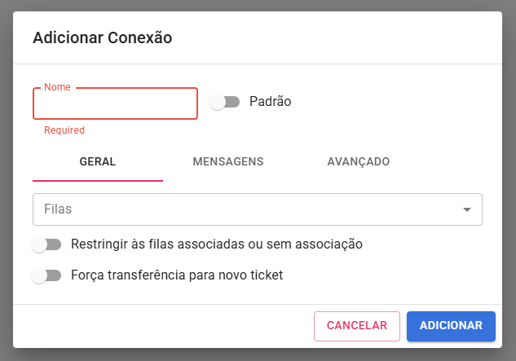Click the Filas placeholder text

(58, 209)
